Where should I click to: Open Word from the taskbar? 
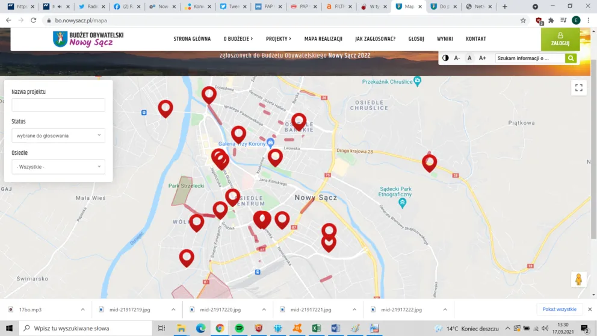[335, 328]
